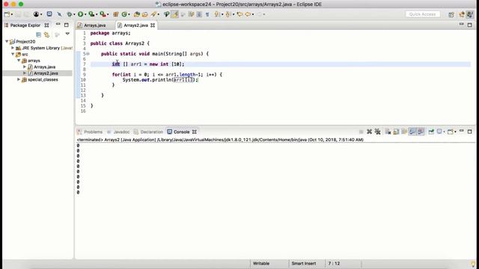Select Arrays.java in Package Explorer

45,67
